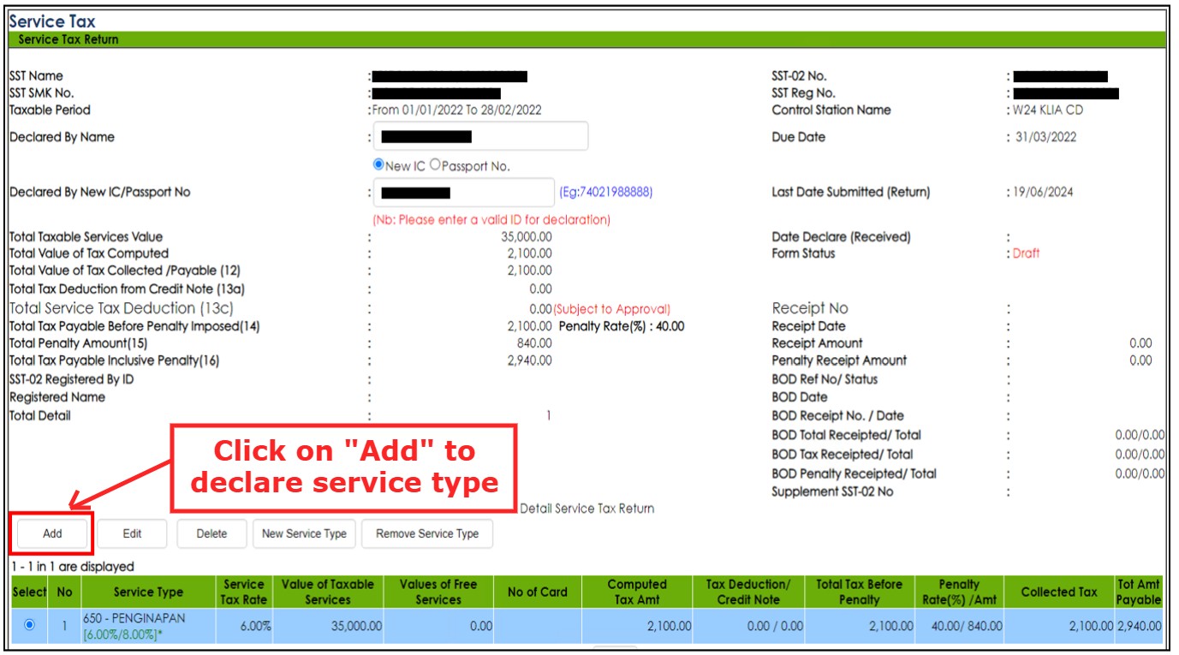
Task: Click the Collected Tax column header
Action: point(1058,592)
